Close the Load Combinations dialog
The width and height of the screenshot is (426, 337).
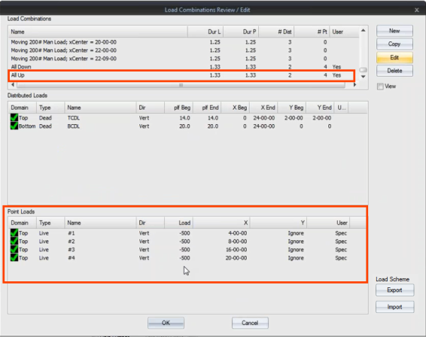click(417, 10)
